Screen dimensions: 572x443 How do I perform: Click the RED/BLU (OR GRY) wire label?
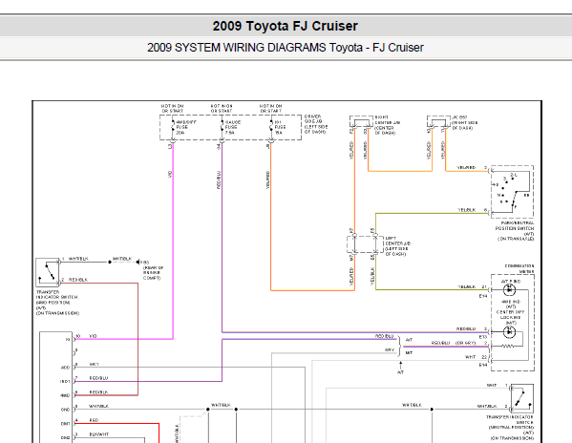click(x=454, y=343)
